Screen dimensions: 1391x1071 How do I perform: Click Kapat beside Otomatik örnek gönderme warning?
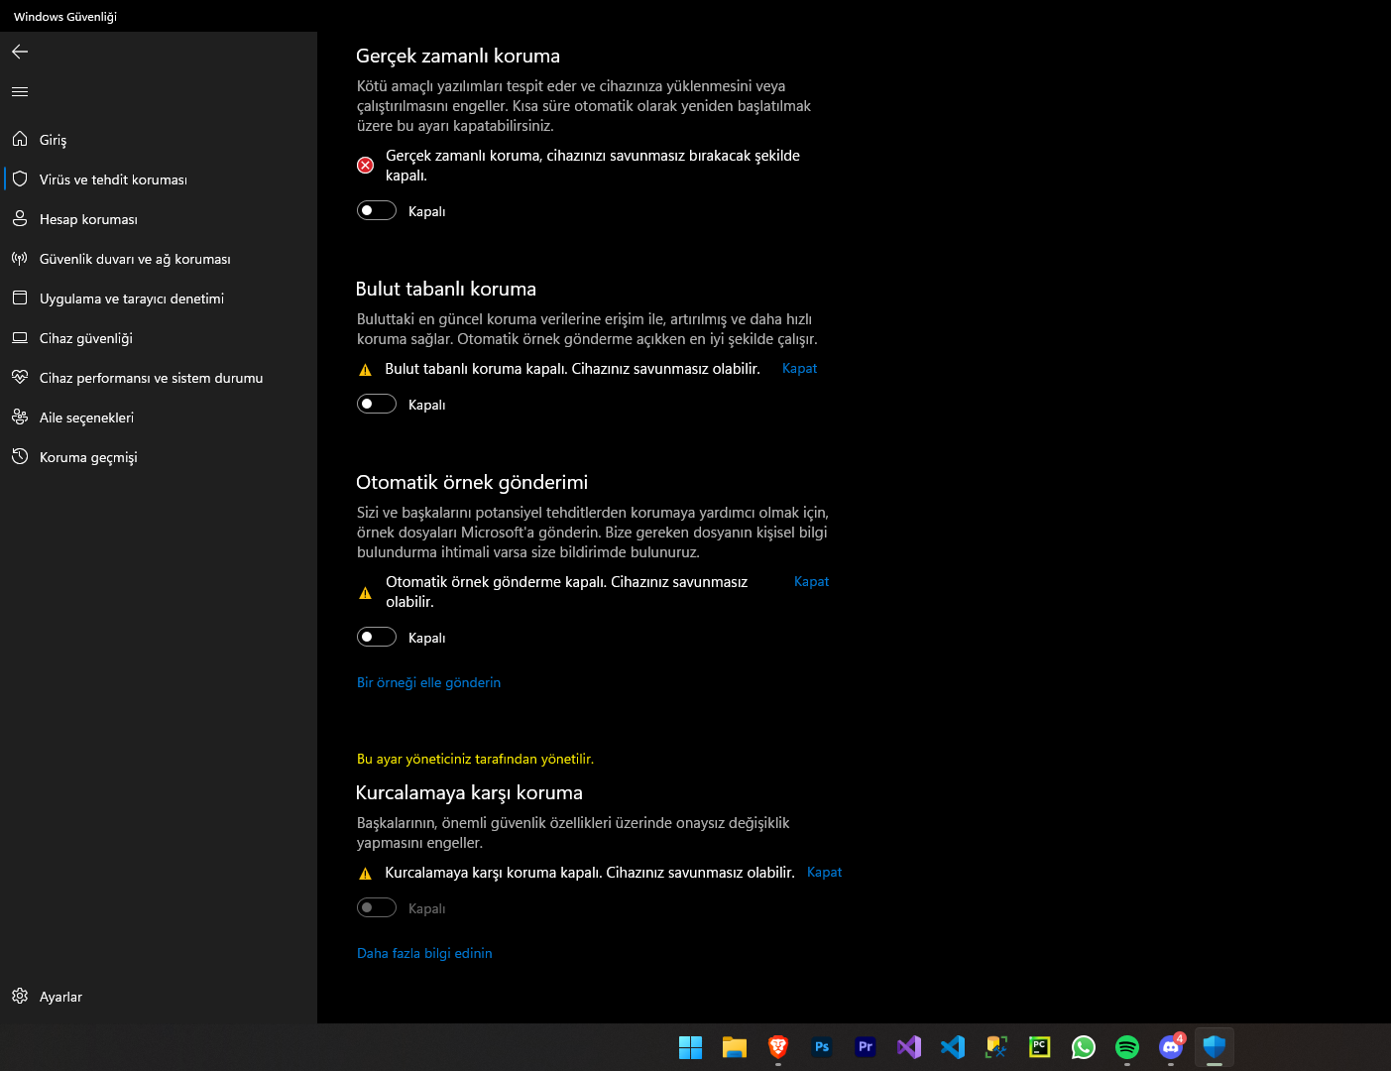(x=811, y=581)
